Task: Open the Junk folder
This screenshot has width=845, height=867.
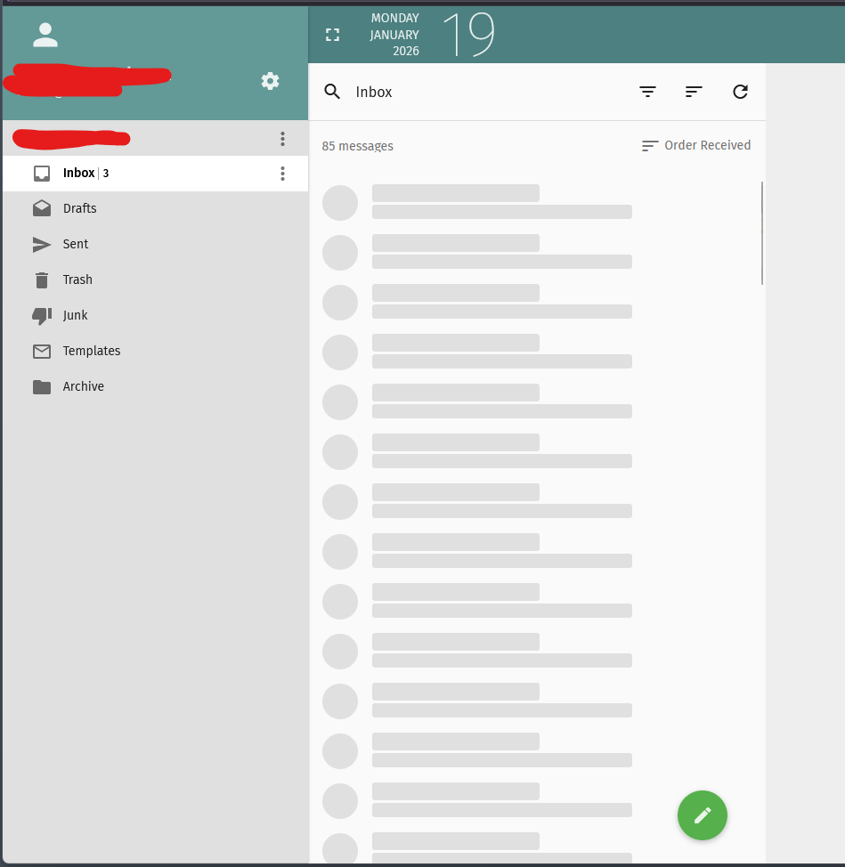Action: (x=156, y=315)
